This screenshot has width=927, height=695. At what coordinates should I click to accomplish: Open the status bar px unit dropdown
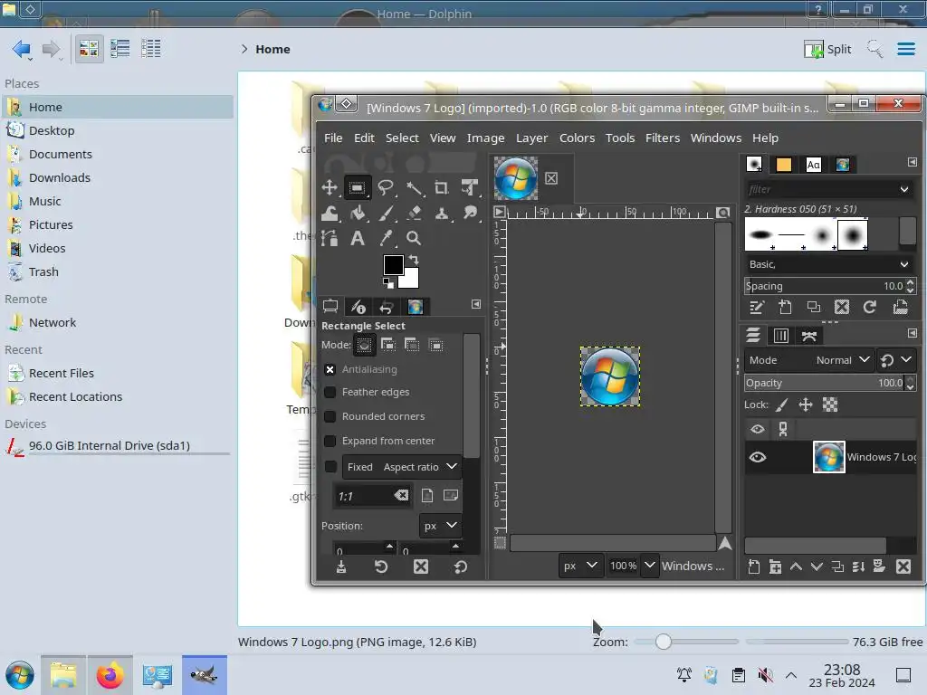point(580,566)
